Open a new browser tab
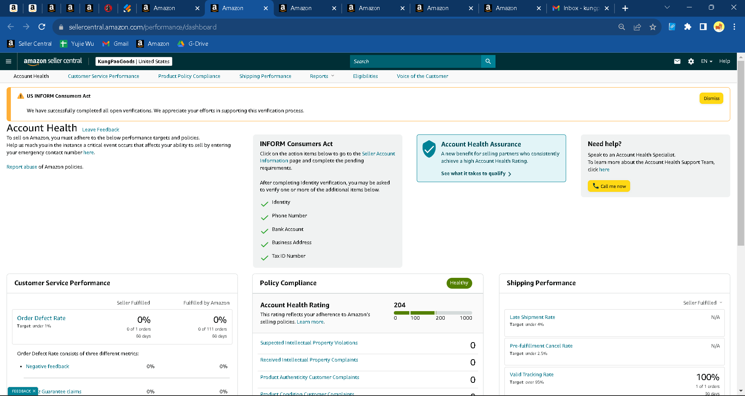 point(625,8)
